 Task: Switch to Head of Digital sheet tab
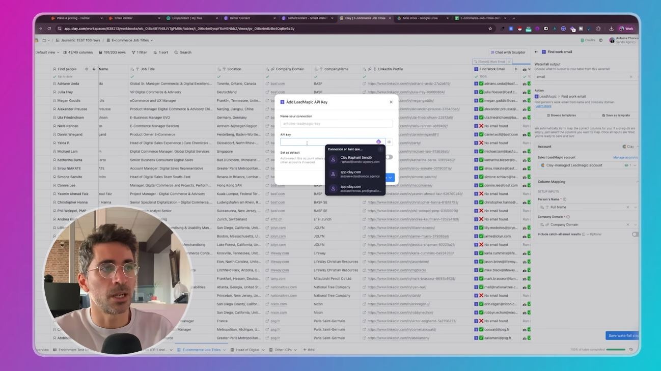tap(247, 350)
